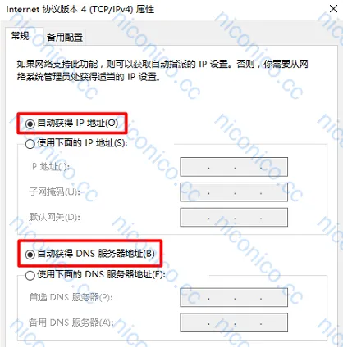This screenshot has height=347, width=343.
Task: Click the 首选 DNS 服务器(P) field
Action: click(x=234, y=297)
